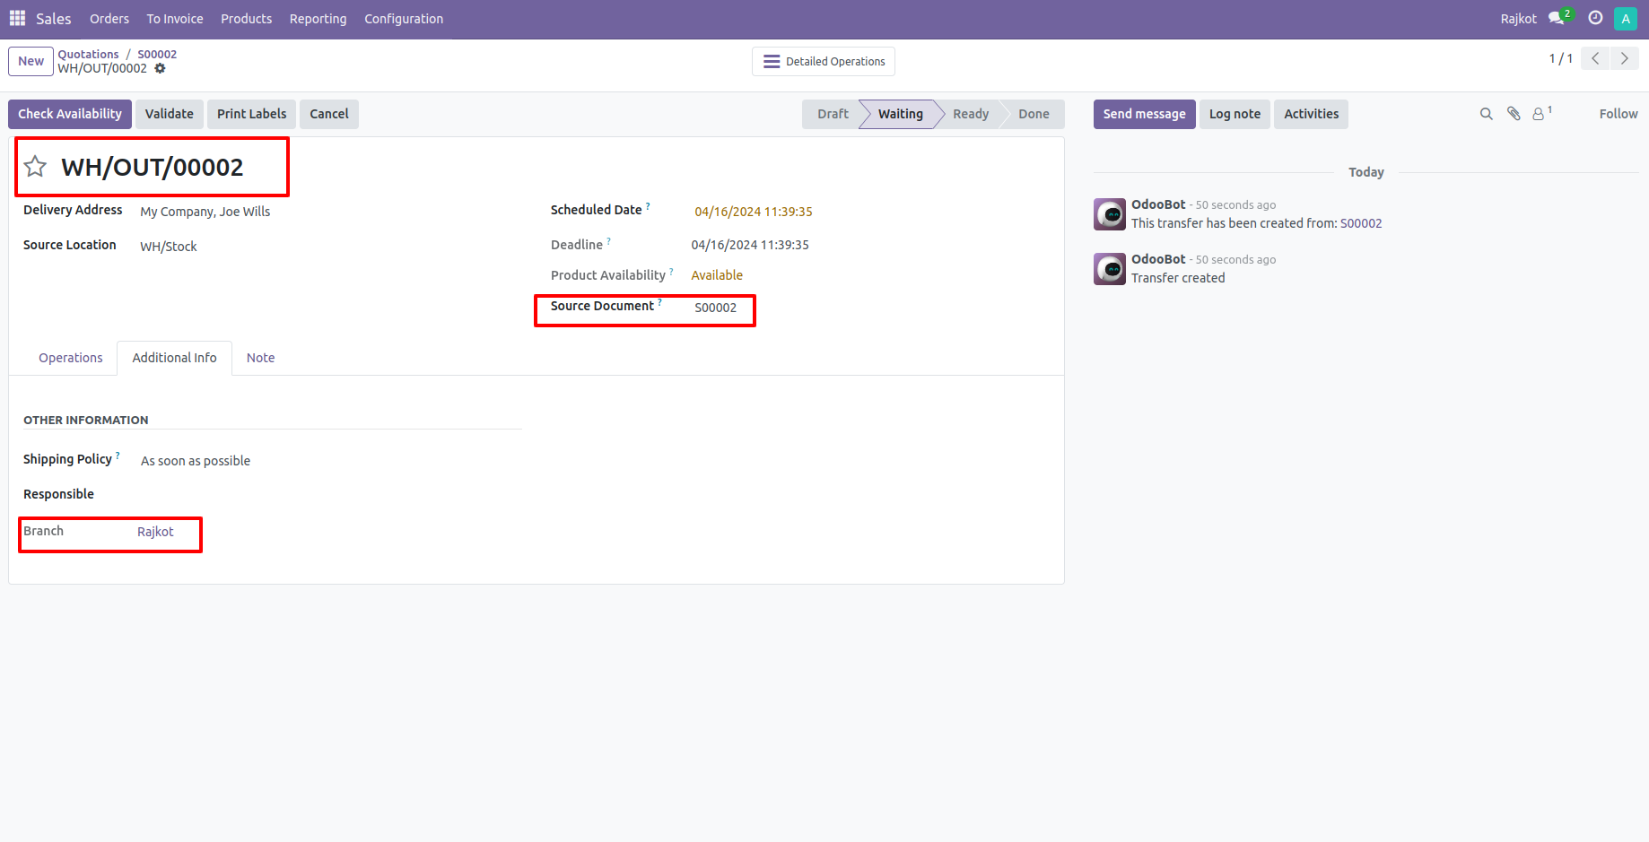This screenshot has height=842, width=1649.
Task: Open the gear actions menu beside WH/OUT/00002
Action: (x=160, y=68)
